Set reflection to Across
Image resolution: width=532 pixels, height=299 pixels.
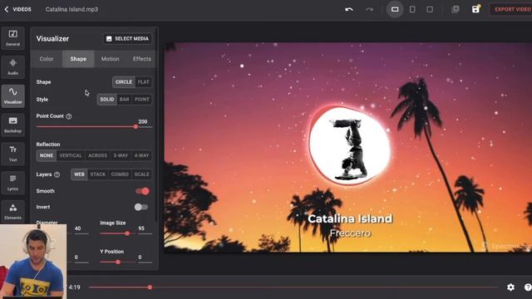pyautogui.click(x=97, y=155)
